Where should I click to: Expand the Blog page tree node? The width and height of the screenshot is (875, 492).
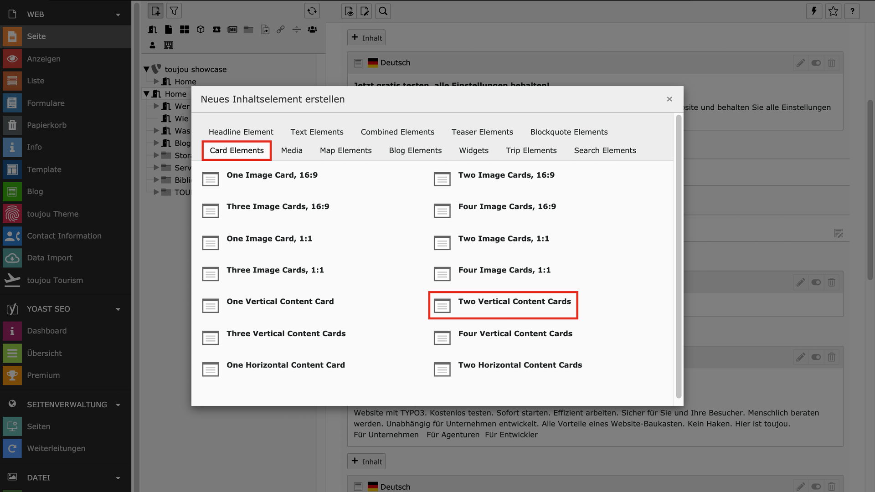coord(156,143)
